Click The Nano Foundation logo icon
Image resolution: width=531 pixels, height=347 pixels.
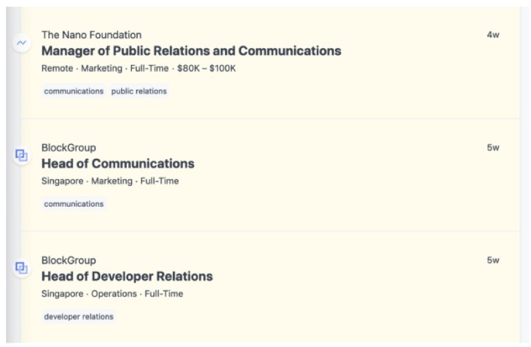pos(22,42)
